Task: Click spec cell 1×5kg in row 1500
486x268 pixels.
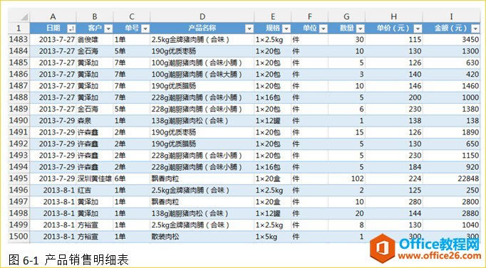Action: point(273,237)
